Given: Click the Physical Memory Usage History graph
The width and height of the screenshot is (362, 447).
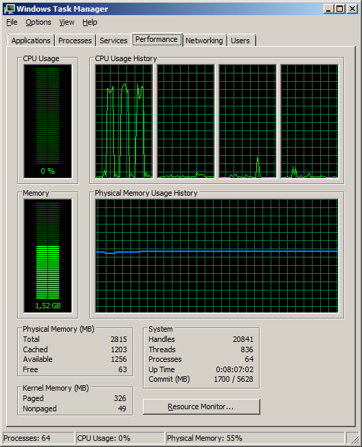Looking at the screenshot, I should click(217, 256).
